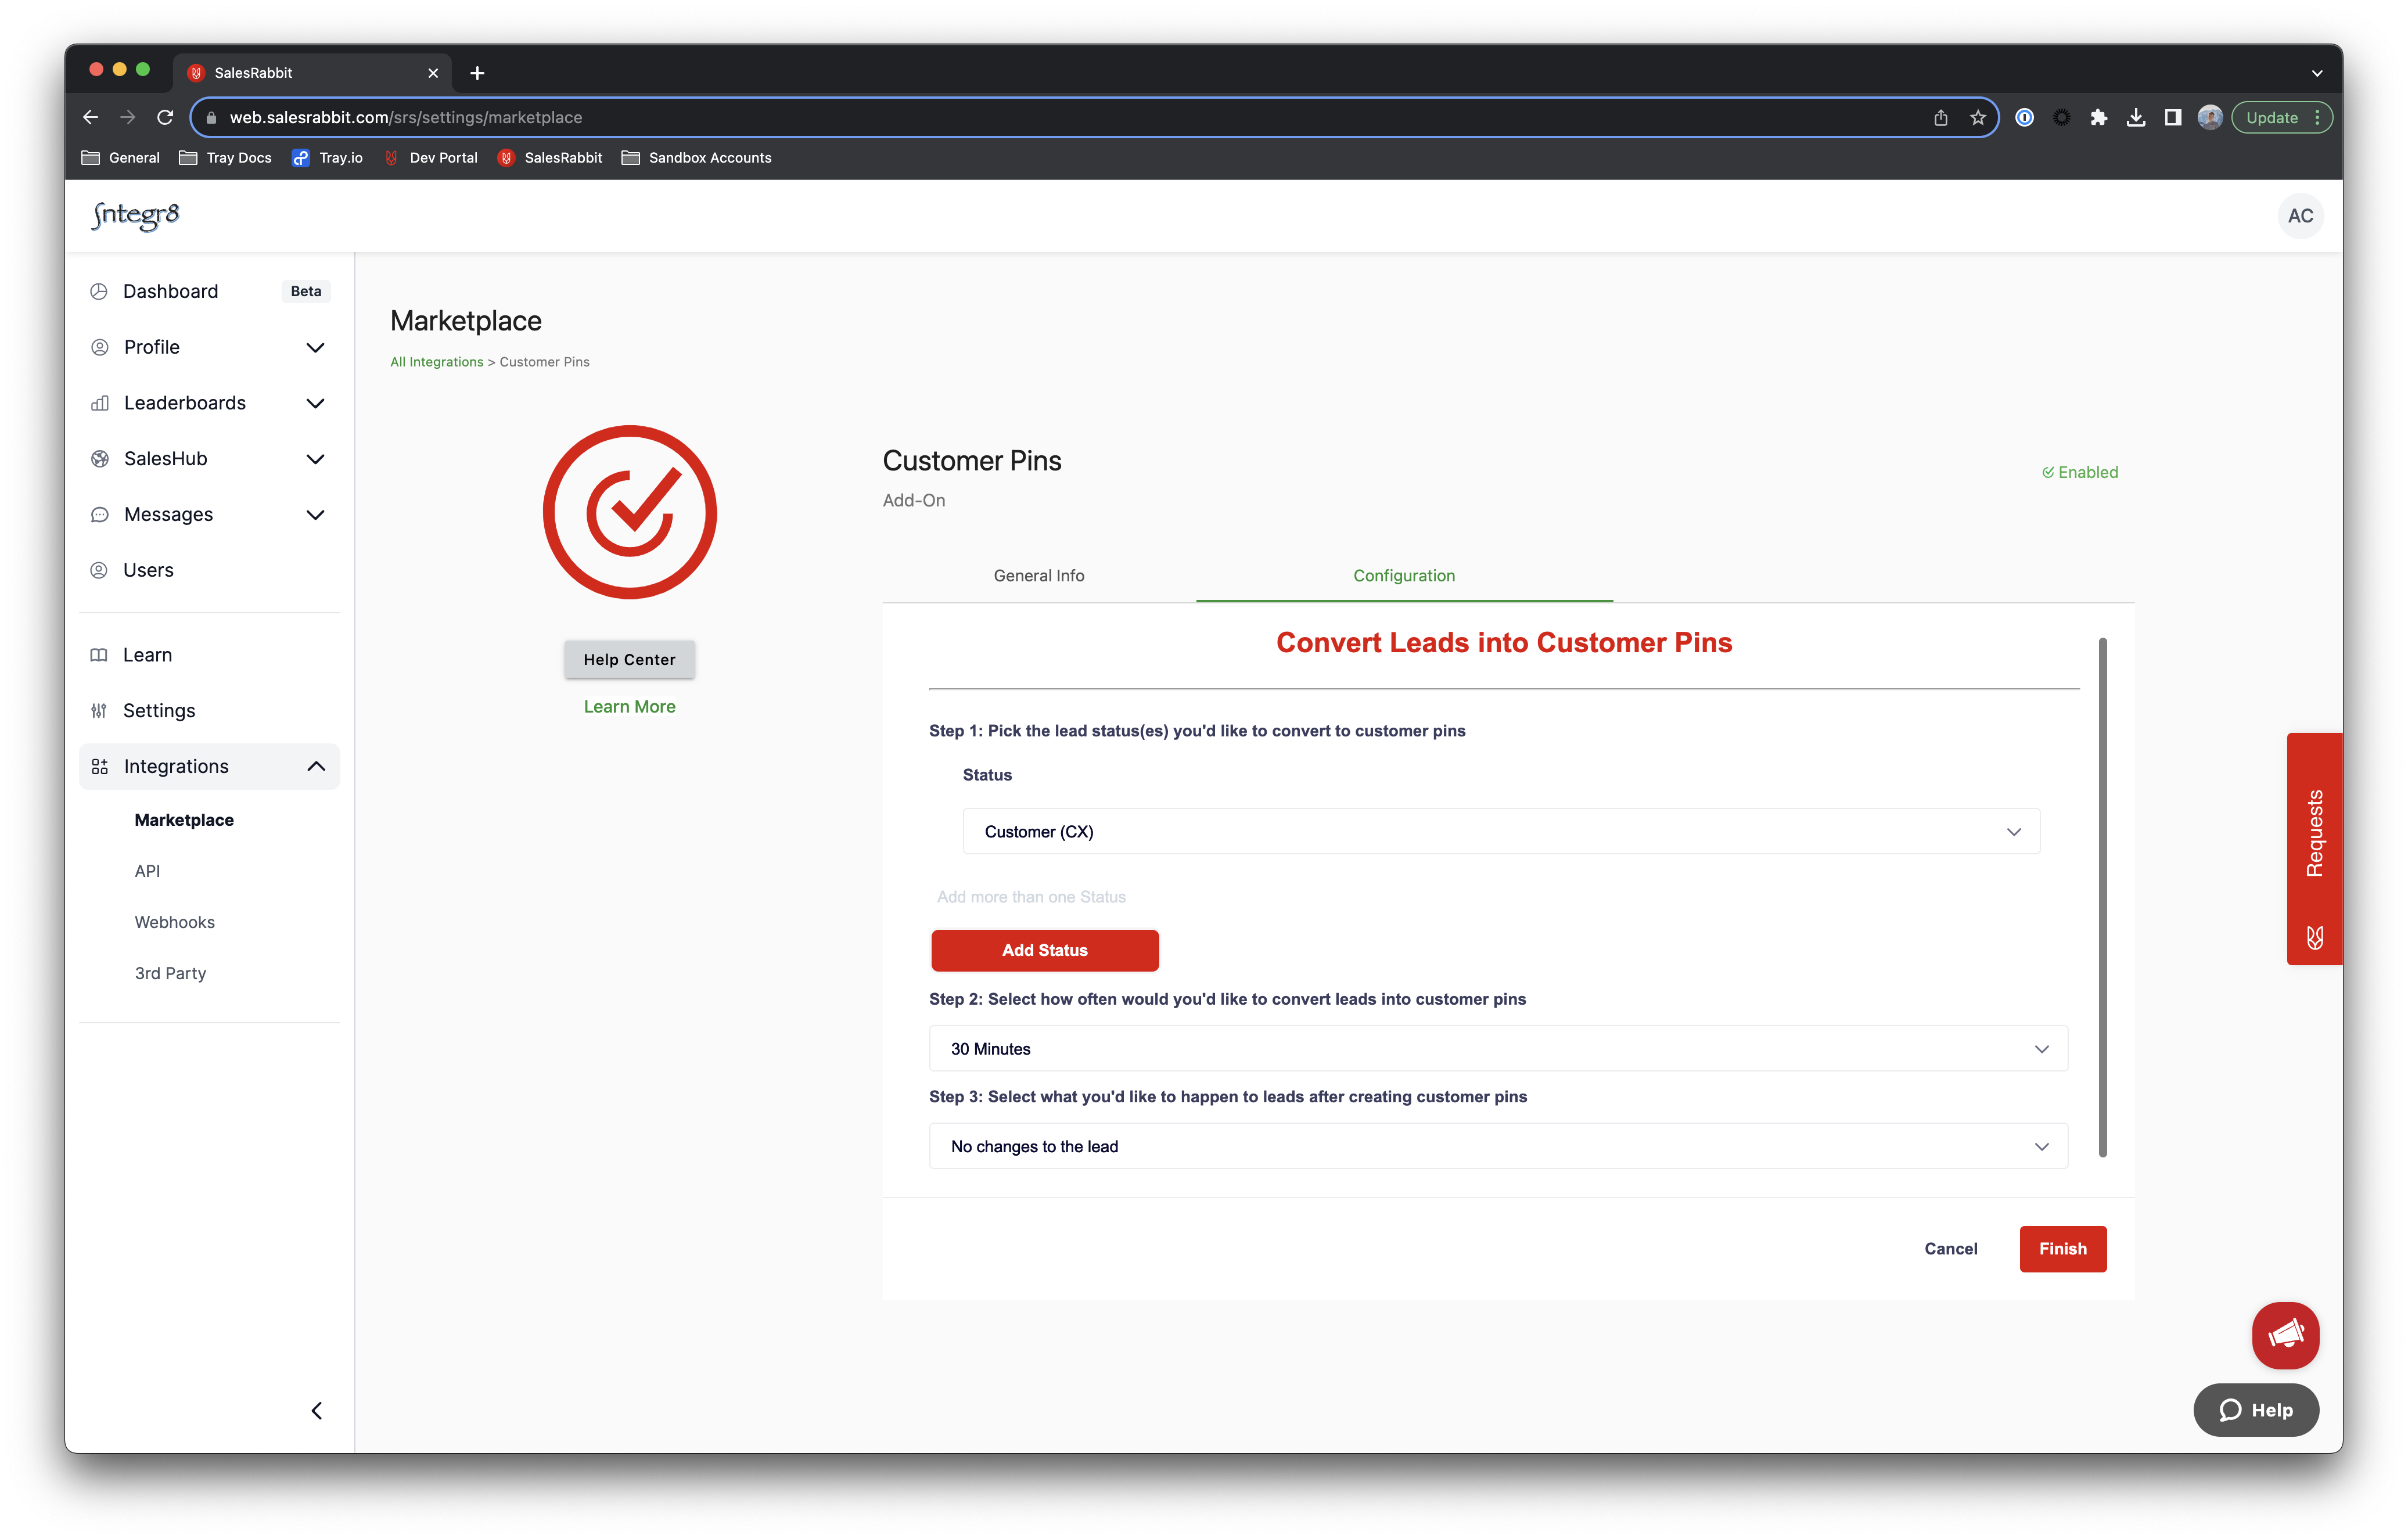Select API under Integrations
The height and width of the screenshot is (1539, 2408).
pyautogui.click(x=147, y=871)
